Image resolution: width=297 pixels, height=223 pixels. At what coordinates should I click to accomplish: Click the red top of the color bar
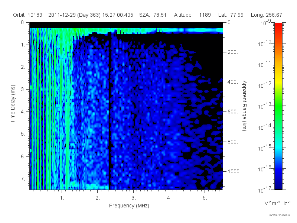pos(278,26)
